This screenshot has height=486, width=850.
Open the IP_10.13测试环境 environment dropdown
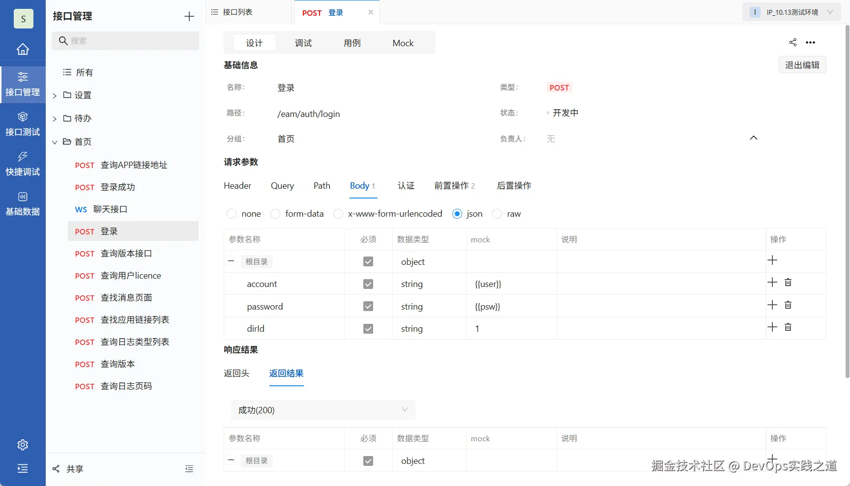[x=792, y=12]
